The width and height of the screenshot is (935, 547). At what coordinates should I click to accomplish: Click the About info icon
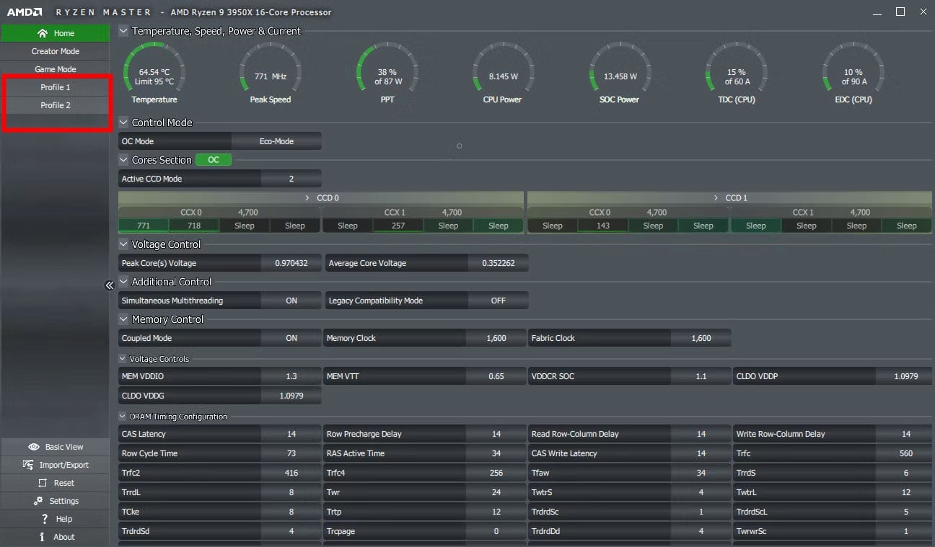point(43,537)
